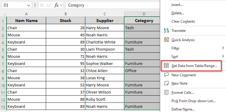Click stock value 95
Viewport: 226px width, 112px height.
point(66,63)
